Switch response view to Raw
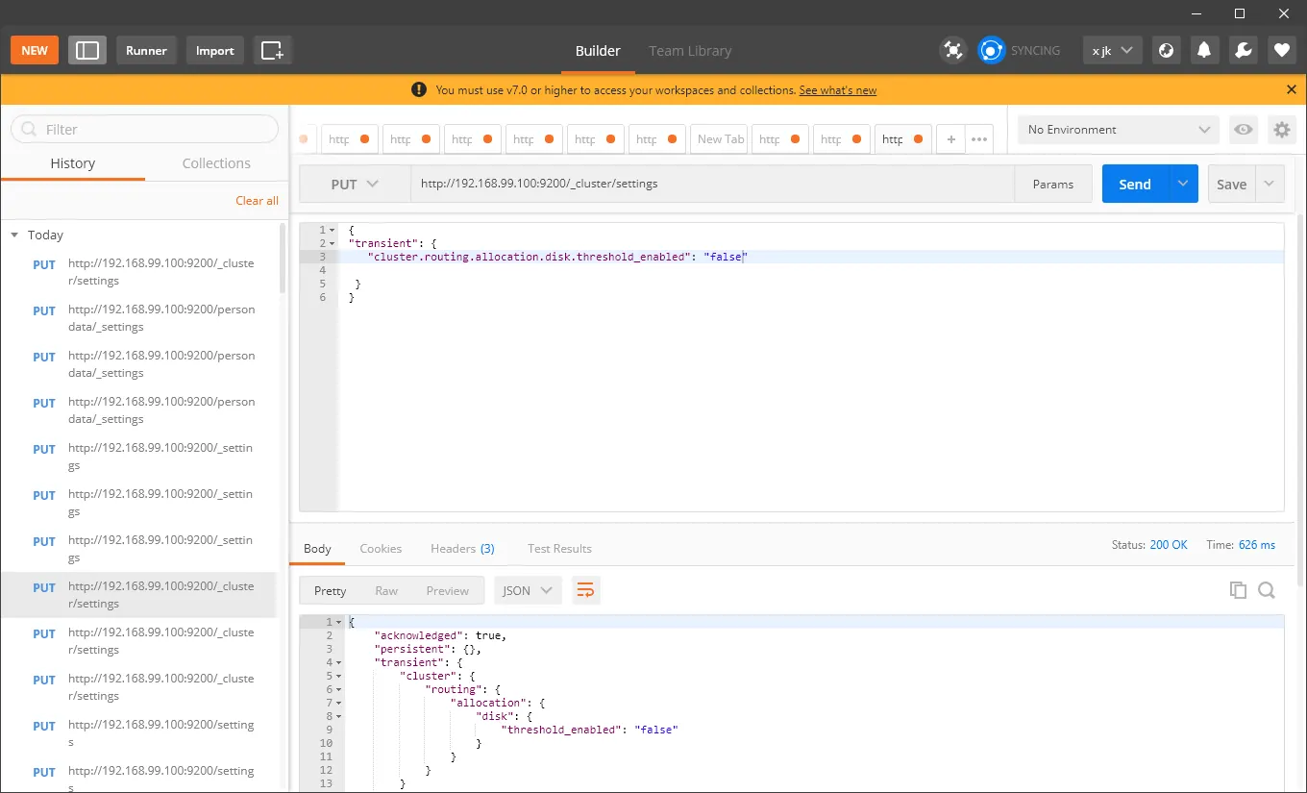The height and width of the screenshot is (793, 1307). pyautogui.click(x=386, y=591)
